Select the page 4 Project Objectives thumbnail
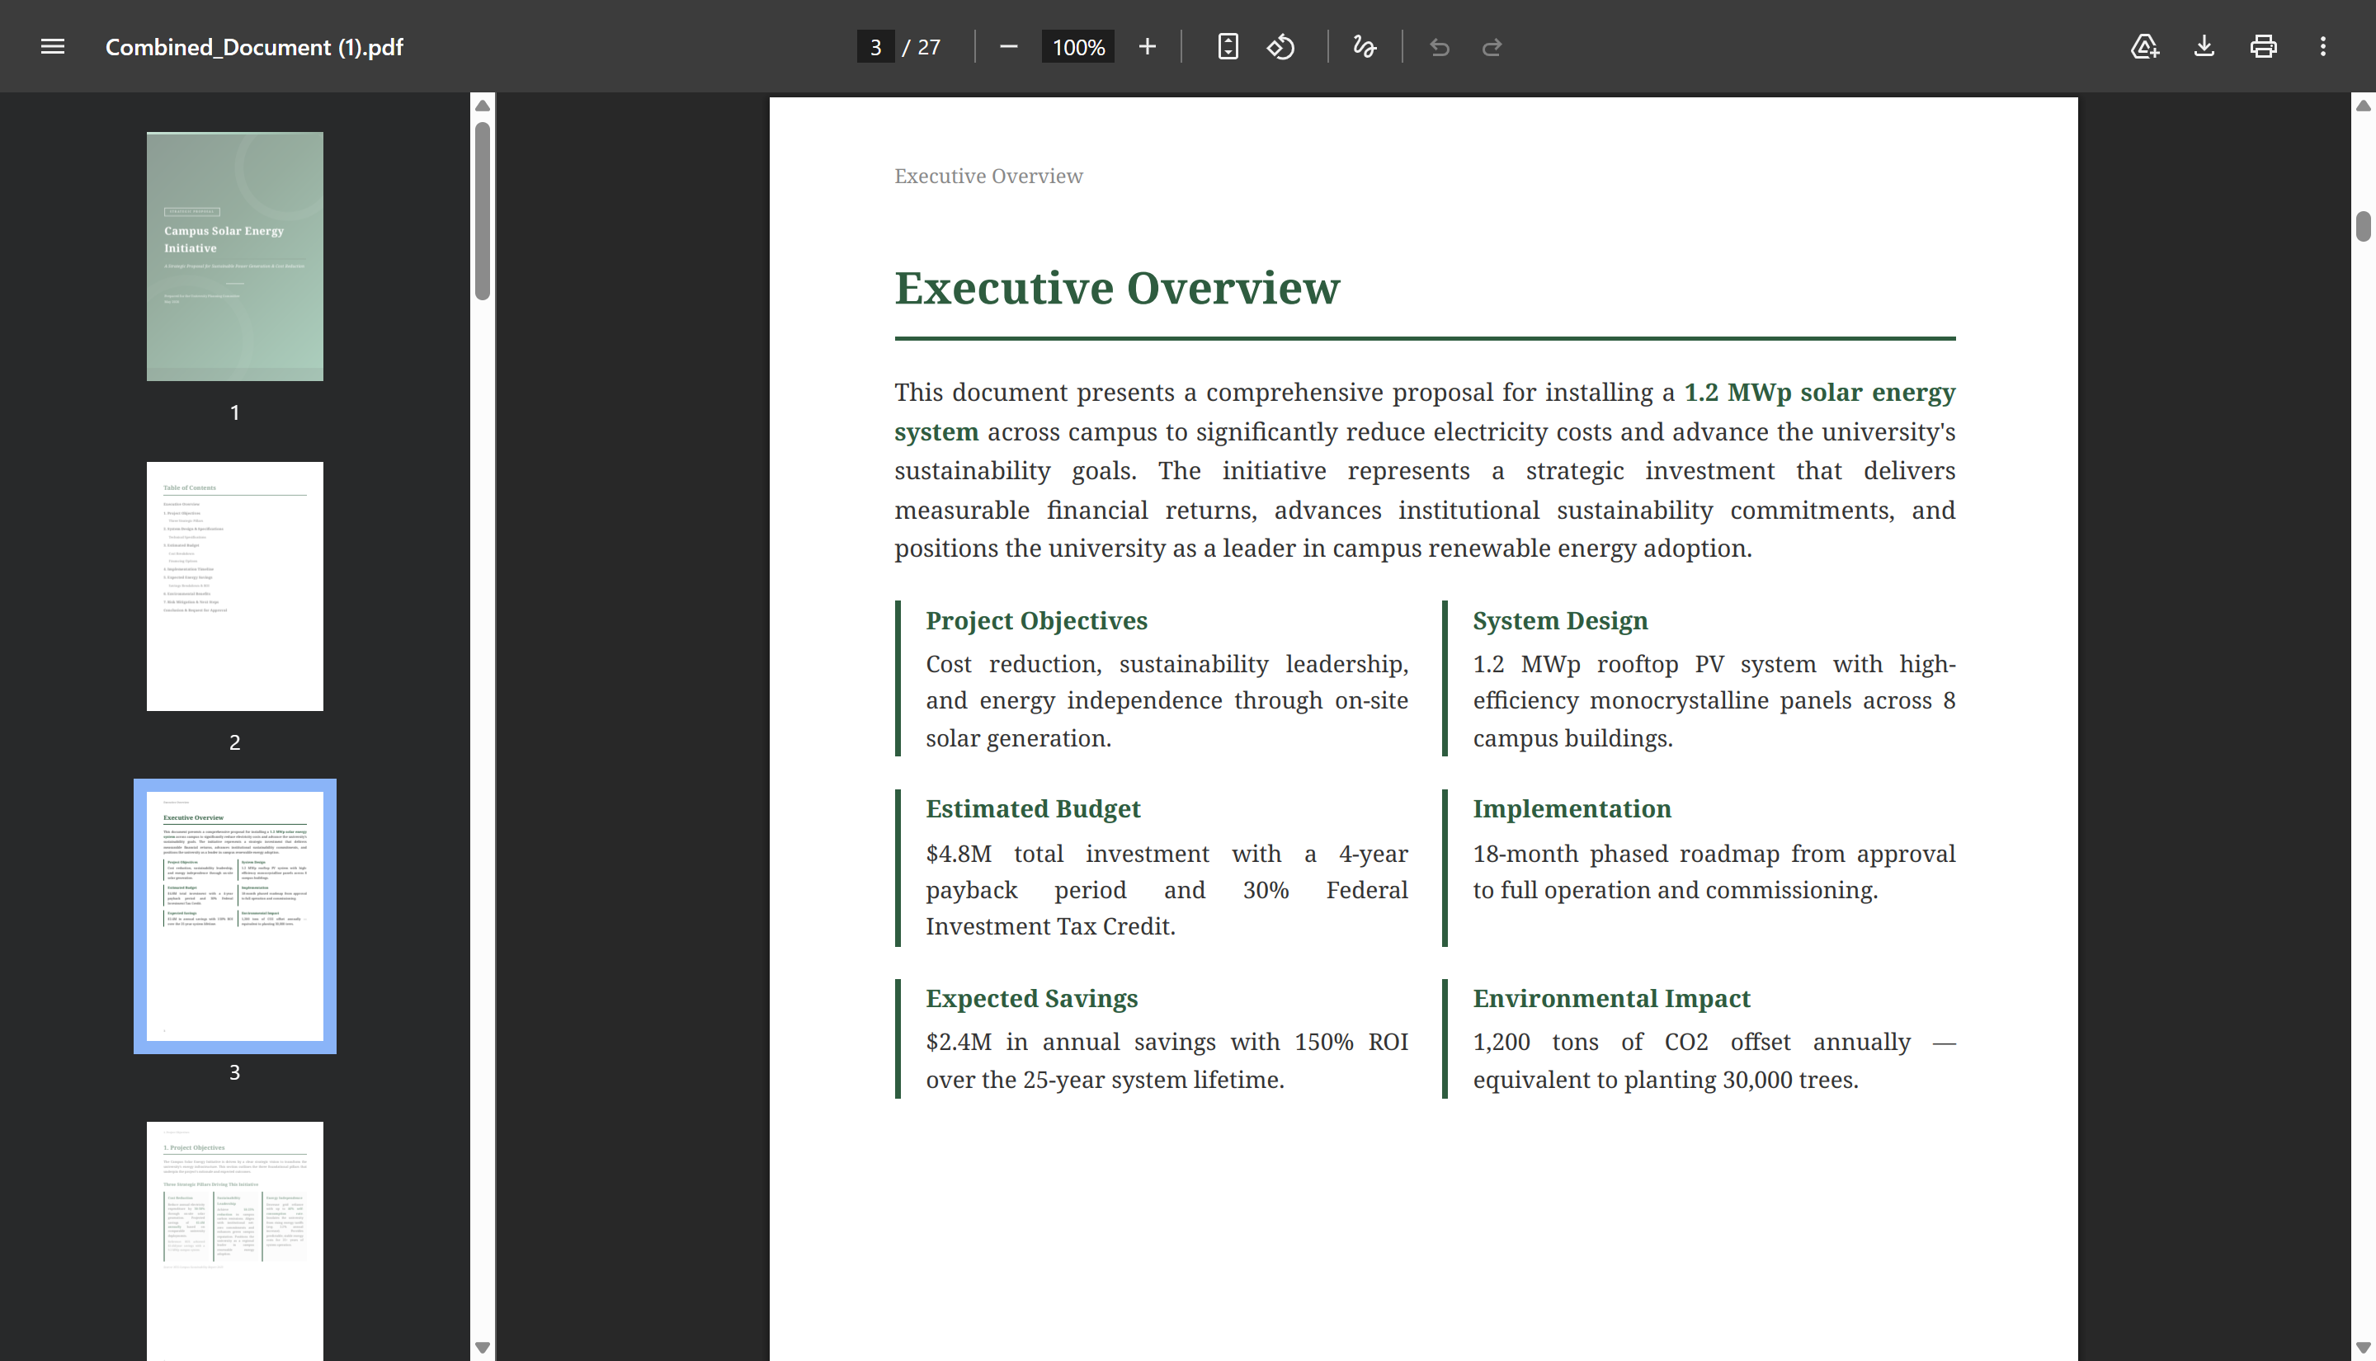 [x=234, y=1241]
